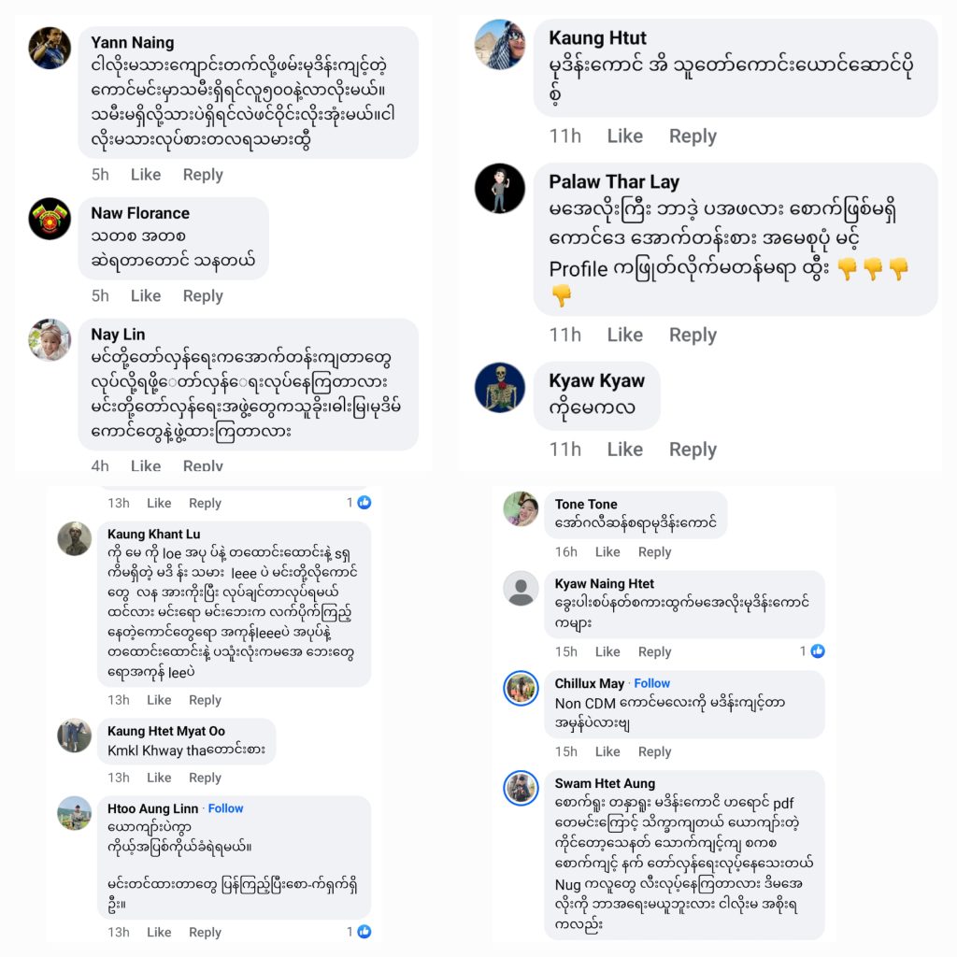Open Nay Lin's profile avatar
Screen dimensions: 957x957
coord(50,340)
